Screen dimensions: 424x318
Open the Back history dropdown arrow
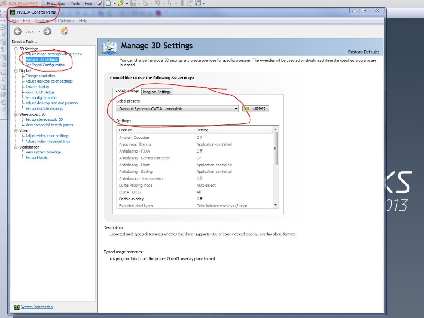(39, 31)
